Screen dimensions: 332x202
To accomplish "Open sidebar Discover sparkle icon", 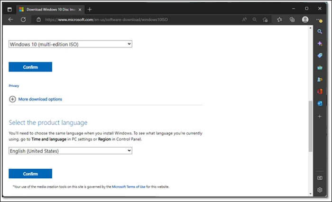I will (320, 44).
